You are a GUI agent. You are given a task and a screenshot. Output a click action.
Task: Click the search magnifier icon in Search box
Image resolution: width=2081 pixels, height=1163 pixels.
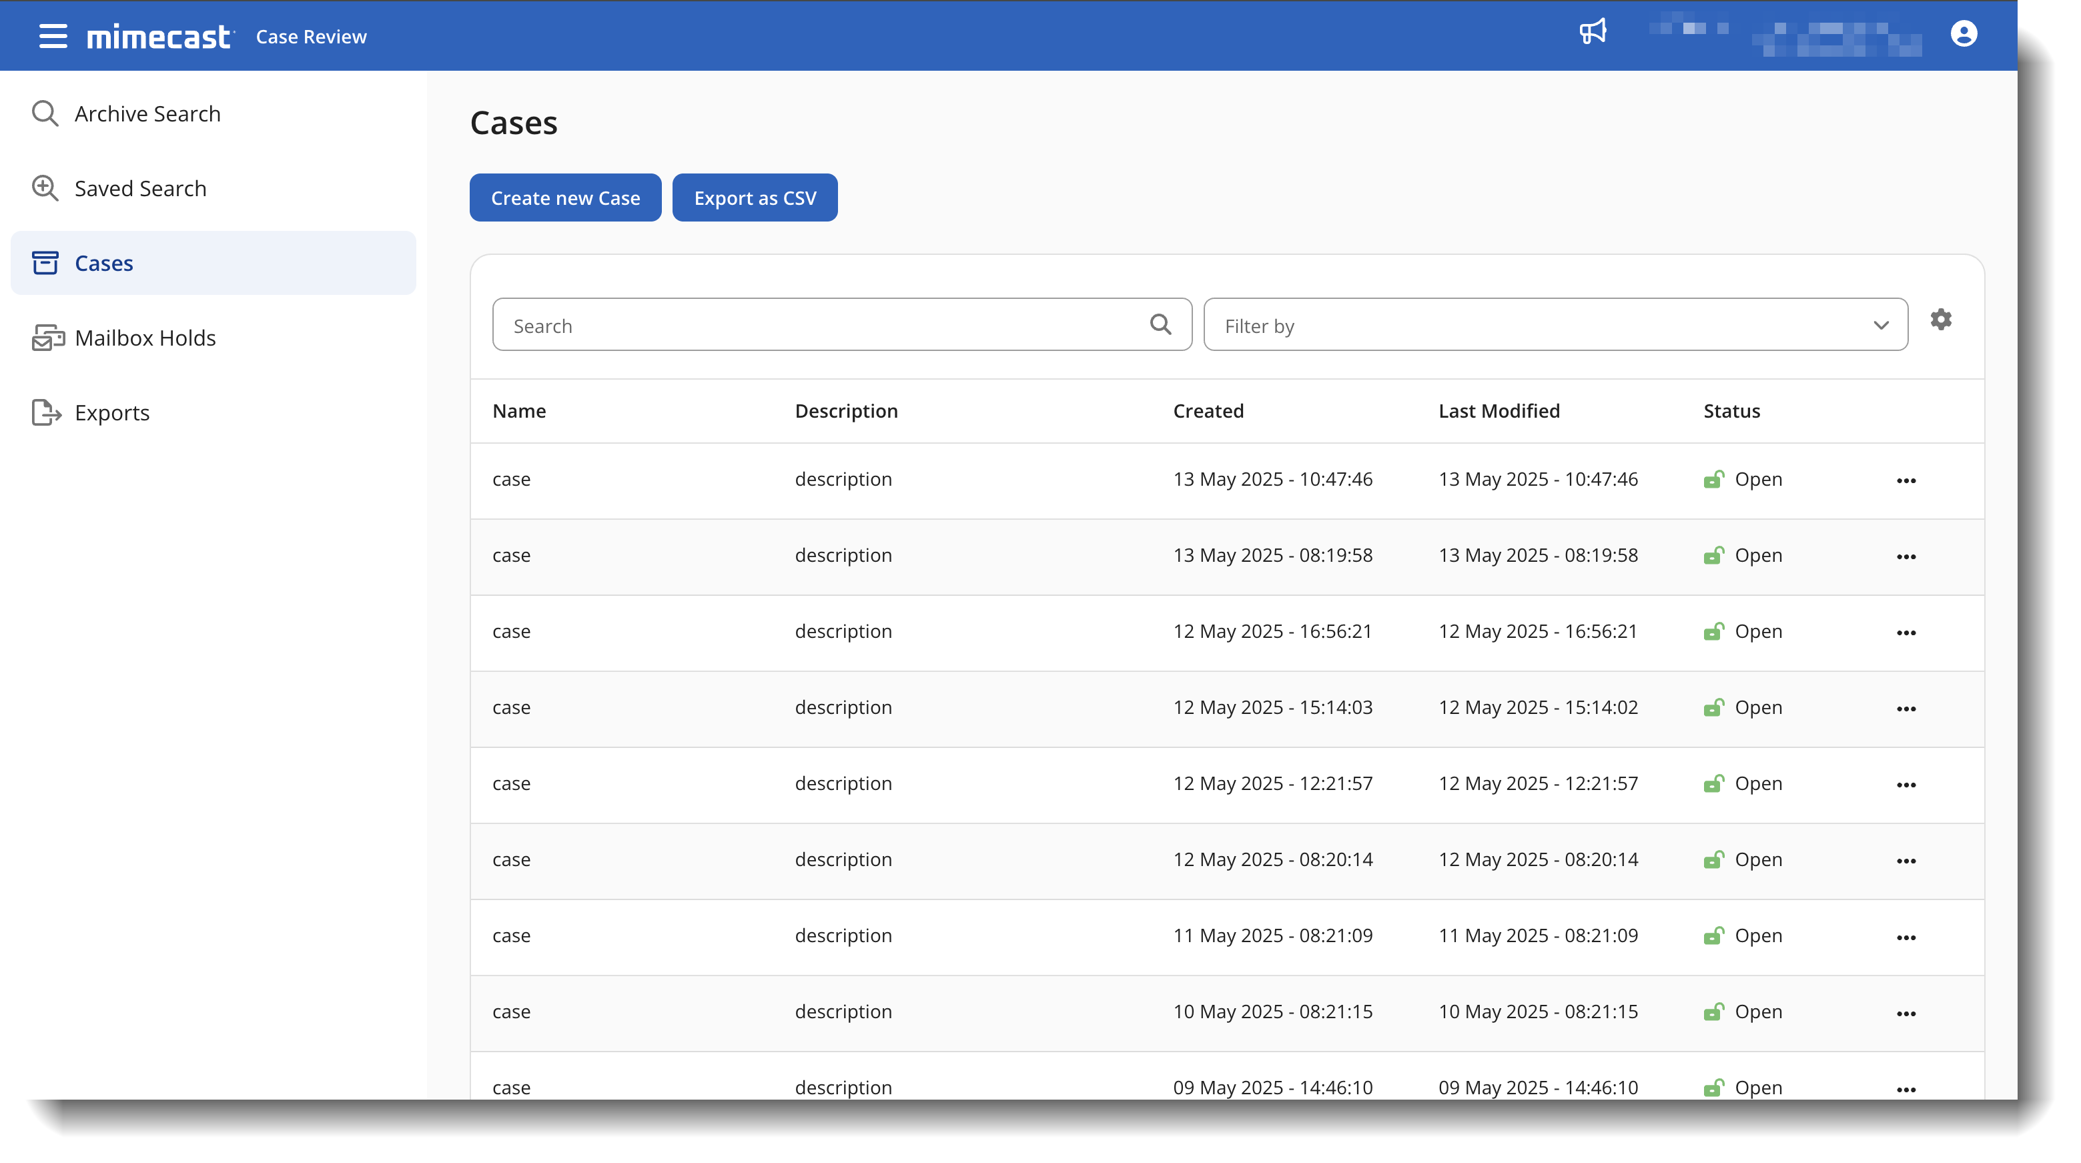[x=1160, y=325]
